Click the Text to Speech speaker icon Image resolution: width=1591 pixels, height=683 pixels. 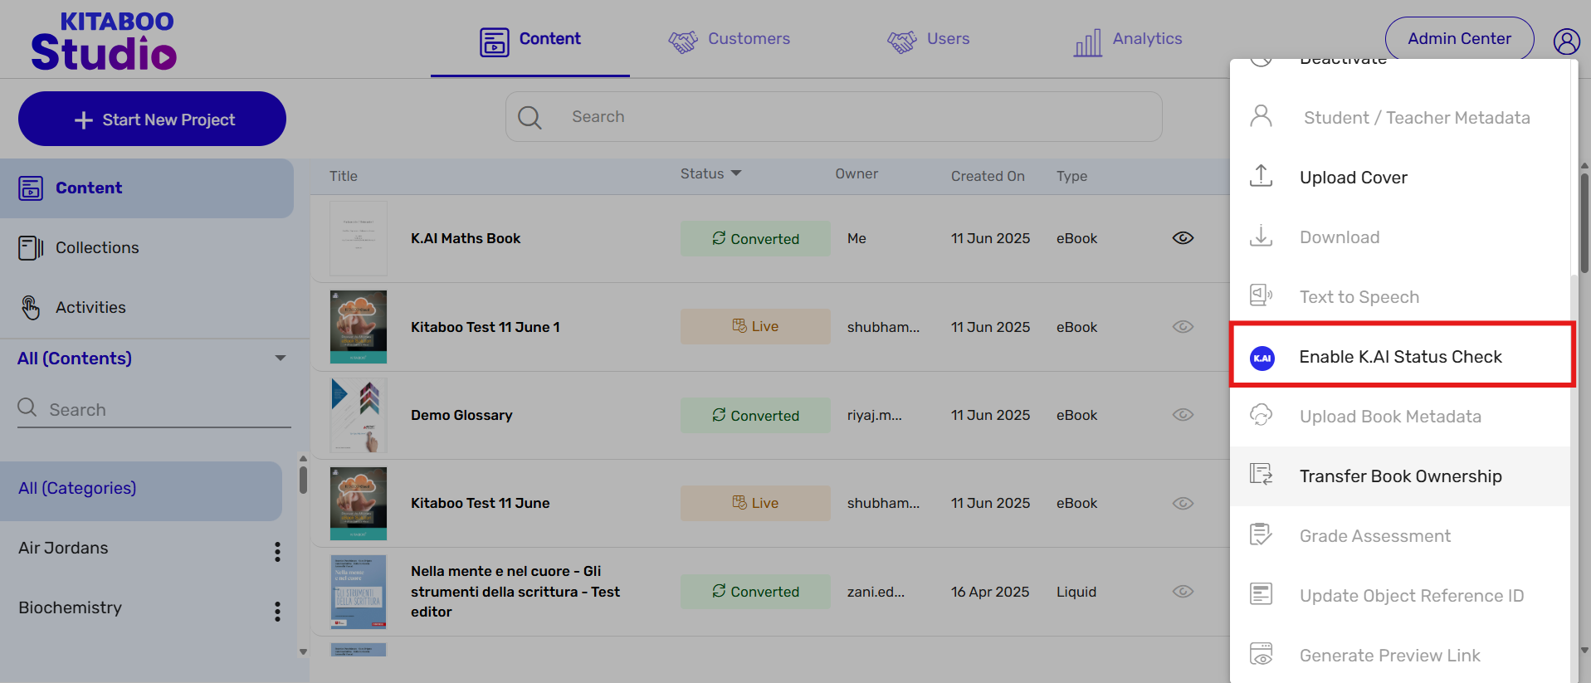(1261, 295)
